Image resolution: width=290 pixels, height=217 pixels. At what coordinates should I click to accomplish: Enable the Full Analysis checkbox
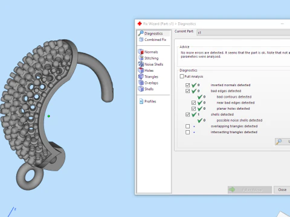182,77
